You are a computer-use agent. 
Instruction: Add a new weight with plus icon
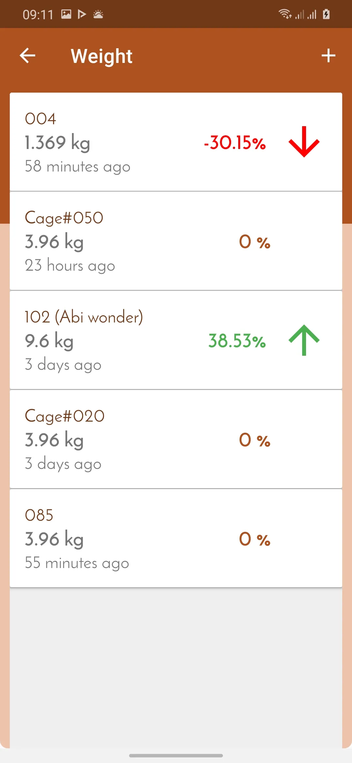click(x=328, y=55)
